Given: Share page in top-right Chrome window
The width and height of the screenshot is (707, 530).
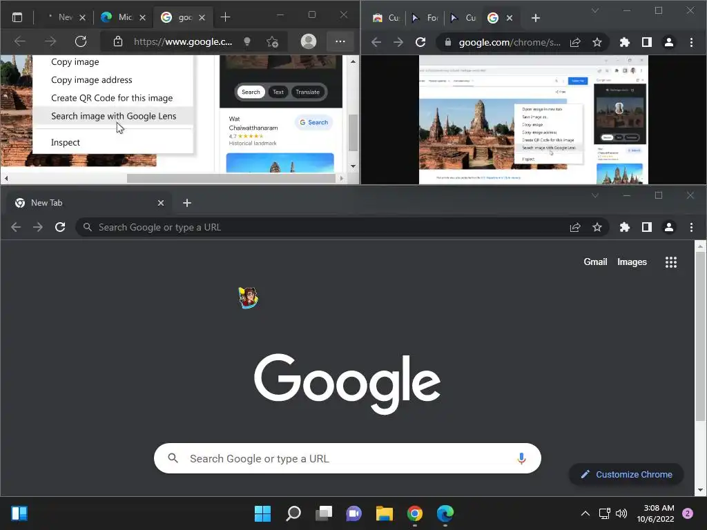Looking at the screenshot, I should tap(575, 42).
